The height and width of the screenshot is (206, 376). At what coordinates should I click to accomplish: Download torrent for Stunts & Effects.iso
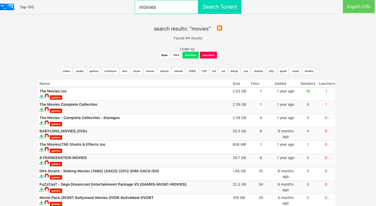tap(42, 150)
